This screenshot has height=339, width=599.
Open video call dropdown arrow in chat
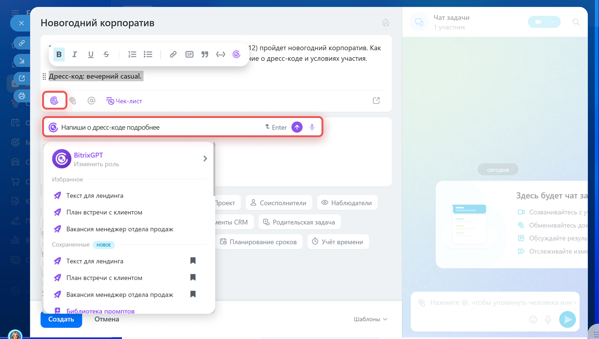[x=553, y=22]
